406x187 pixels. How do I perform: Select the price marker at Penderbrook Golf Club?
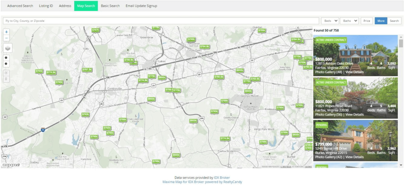192,39
